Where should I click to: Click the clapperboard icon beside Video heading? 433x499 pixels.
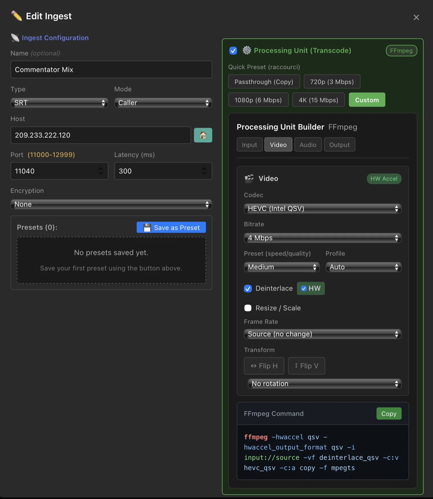point(249,178)
